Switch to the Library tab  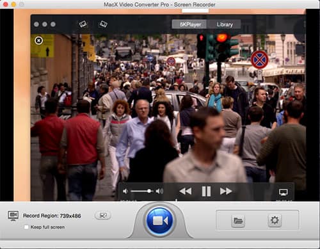224,24
